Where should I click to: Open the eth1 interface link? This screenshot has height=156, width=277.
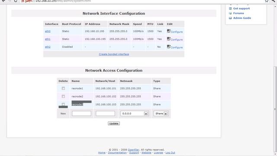[x=48, y=39]
